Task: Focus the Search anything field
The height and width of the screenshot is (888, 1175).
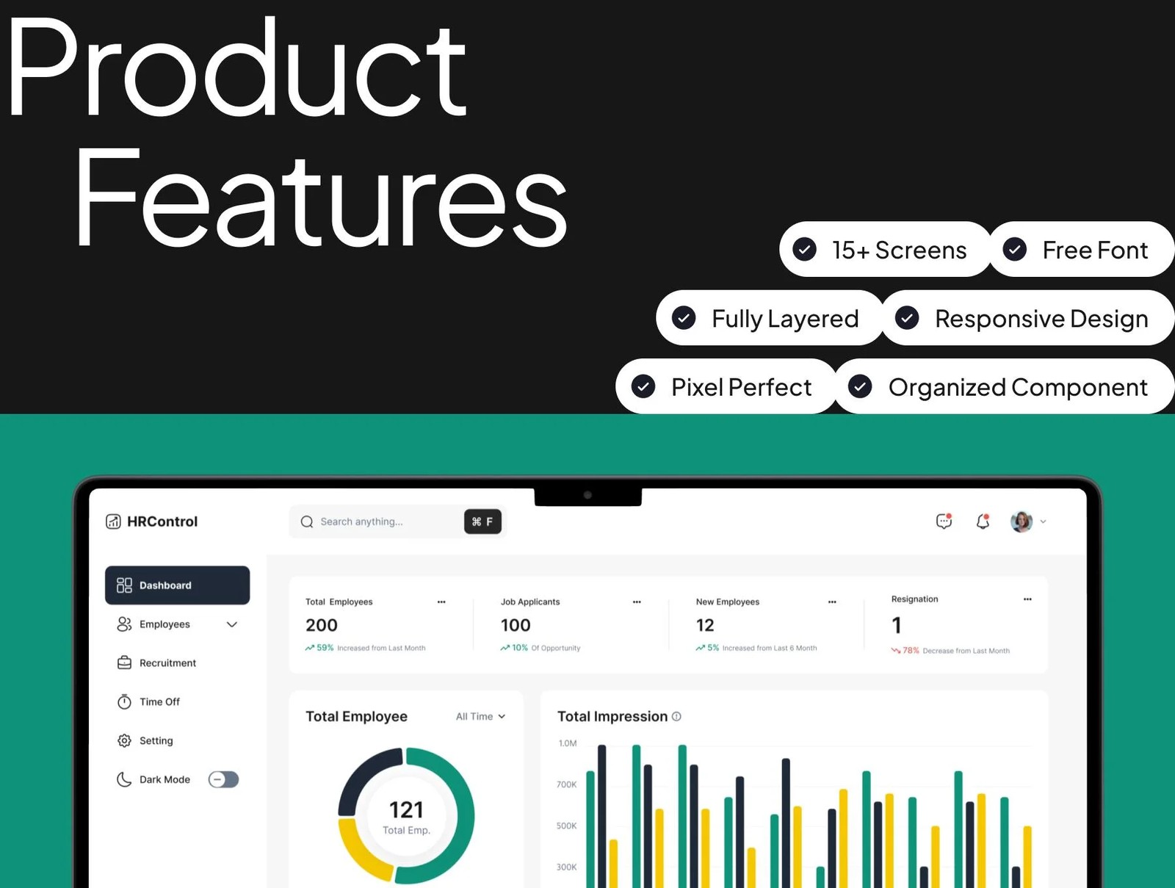Action: 398,521
